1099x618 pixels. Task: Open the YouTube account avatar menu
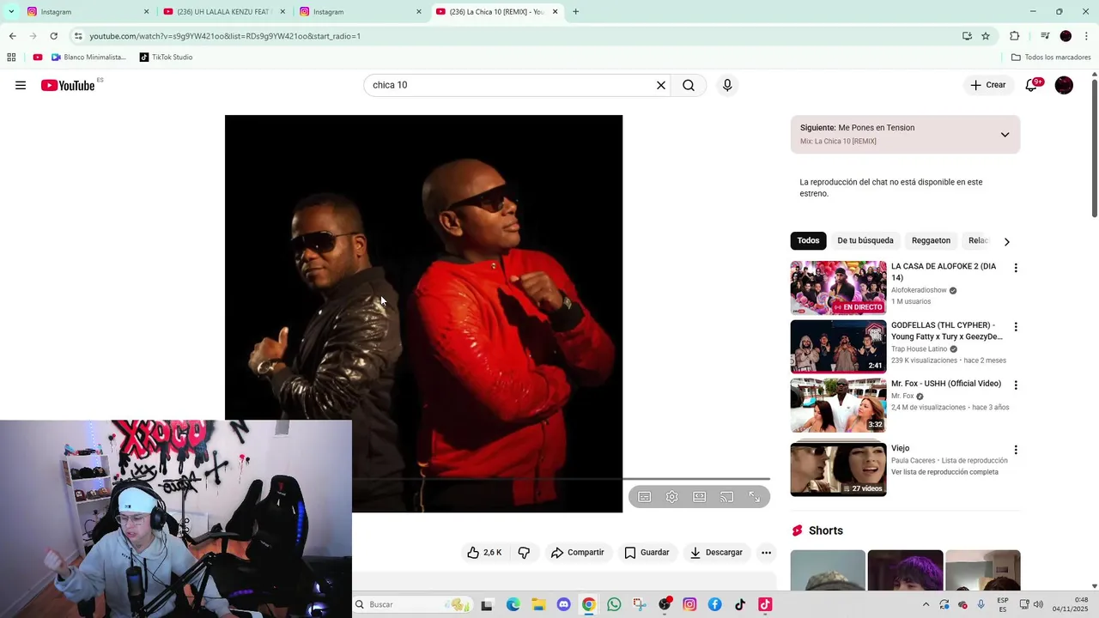point(1064,85)
